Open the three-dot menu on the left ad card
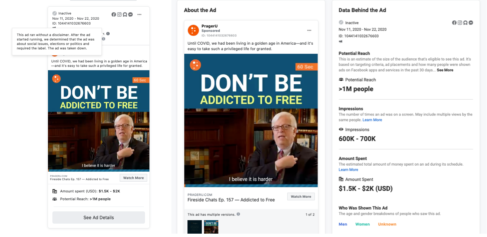 click(139, 14)
